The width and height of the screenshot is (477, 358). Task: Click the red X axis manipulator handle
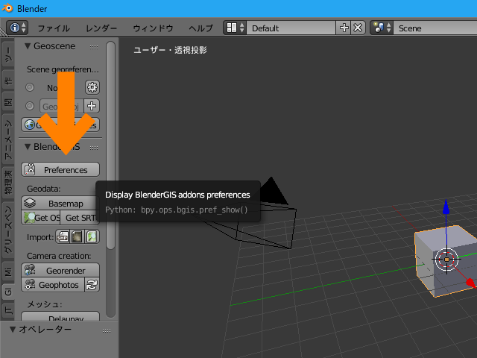click(470, 283)
